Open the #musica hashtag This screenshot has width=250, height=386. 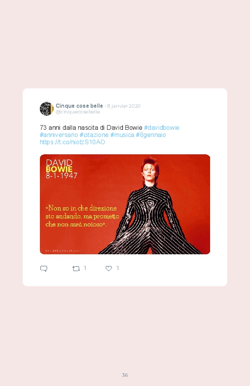point(122,135)
